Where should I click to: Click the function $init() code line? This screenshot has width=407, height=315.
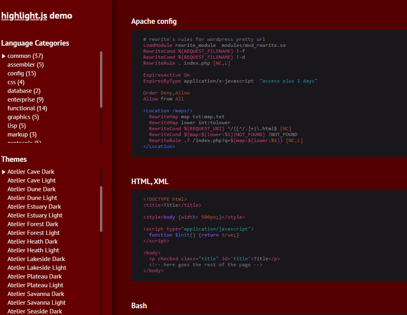point(194,235)
